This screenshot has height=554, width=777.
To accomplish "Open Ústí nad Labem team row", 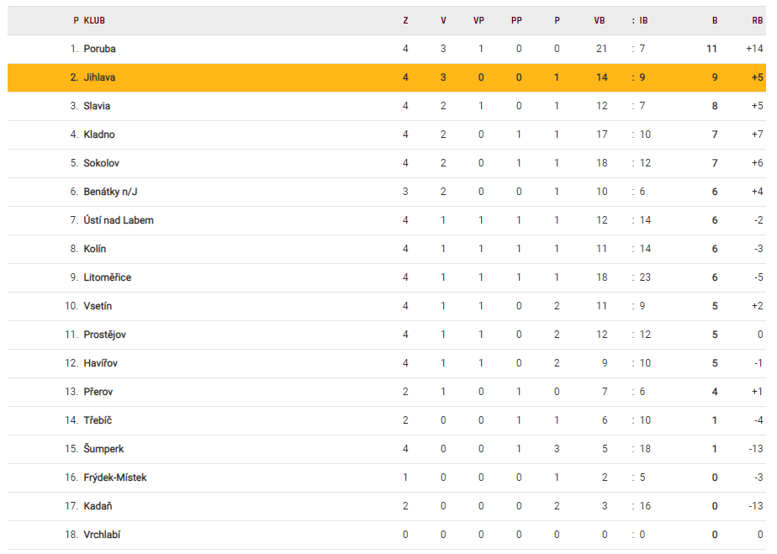I will 387,220.
